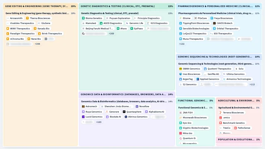Click the SWAN Genomics yellow logo icon
265x149 pixels.
pyautogui.click(x=181, y=69)
